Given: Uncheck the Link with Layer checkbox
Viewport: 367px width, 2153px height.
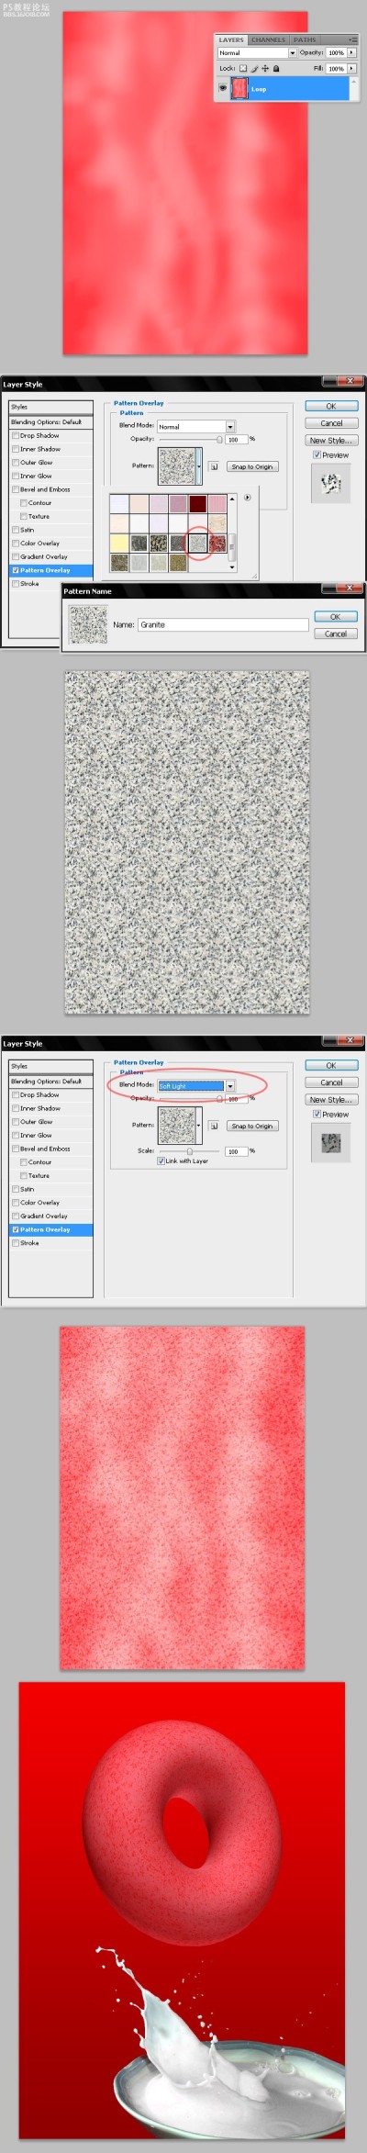Looking at the screenshot, I should [x=161, y=1161].
